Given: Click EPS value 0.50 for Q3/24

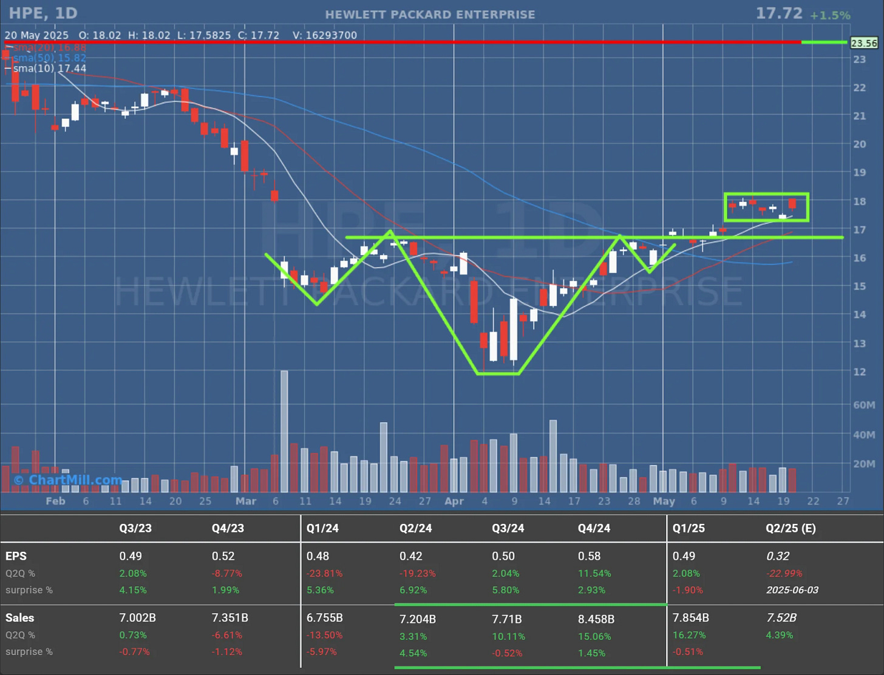Looking at the screenshot, I should 503,556.
